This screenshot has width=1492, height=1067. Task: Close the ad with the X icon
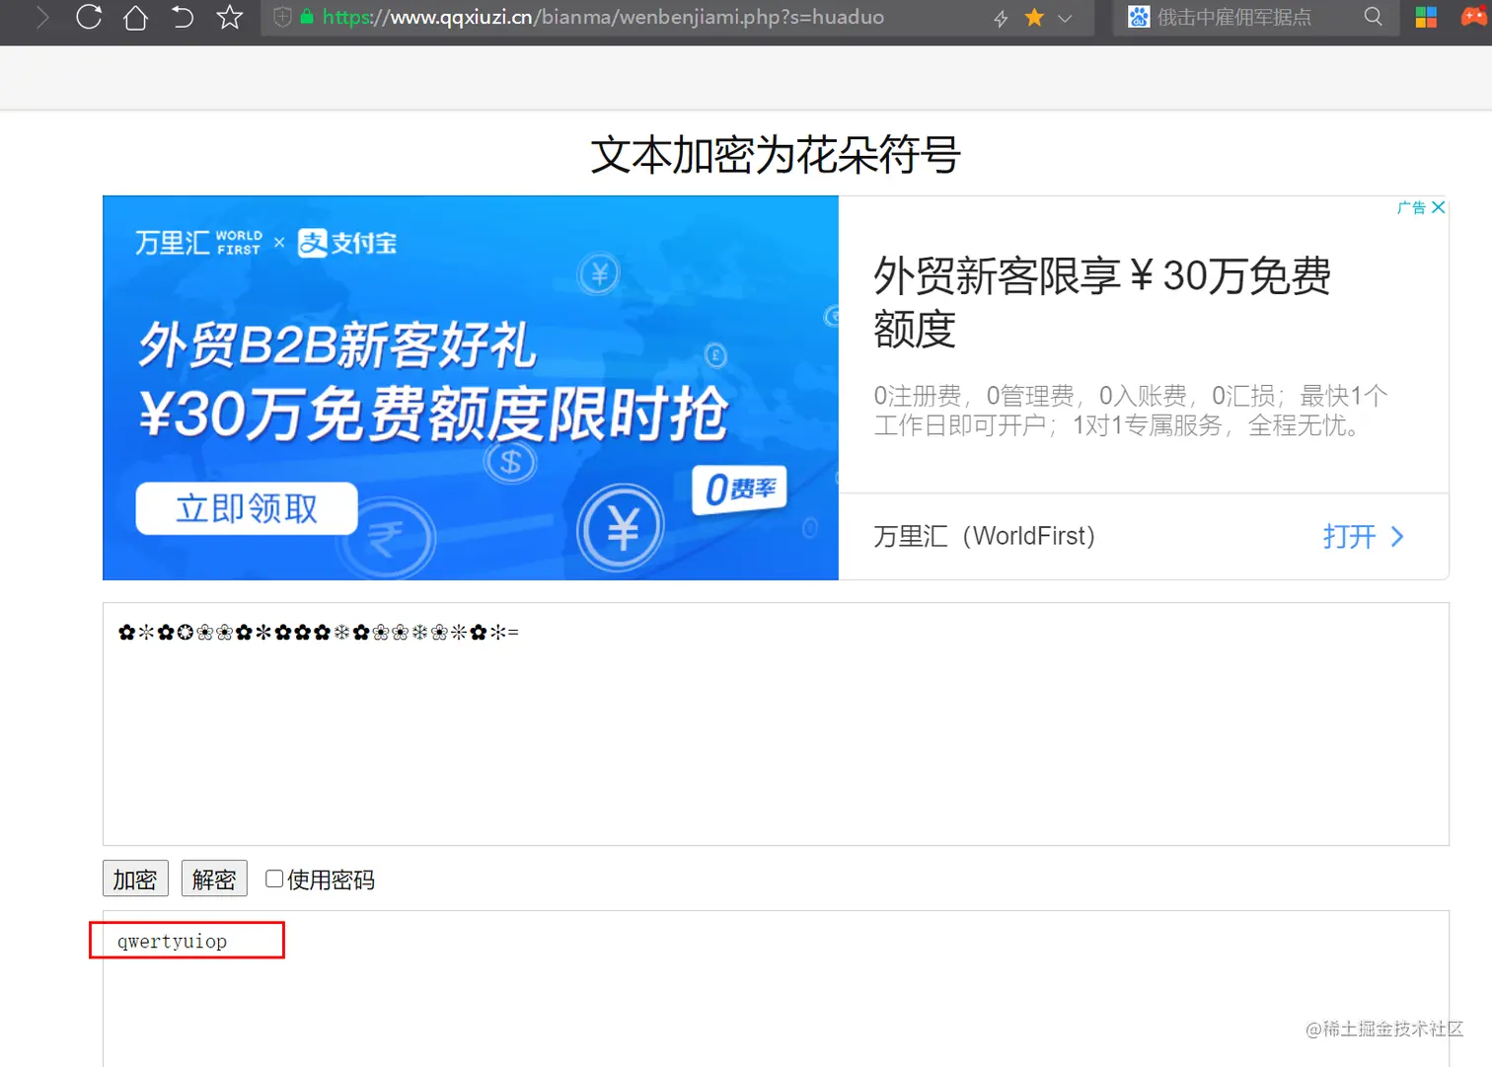click(x=1438, y=207)
